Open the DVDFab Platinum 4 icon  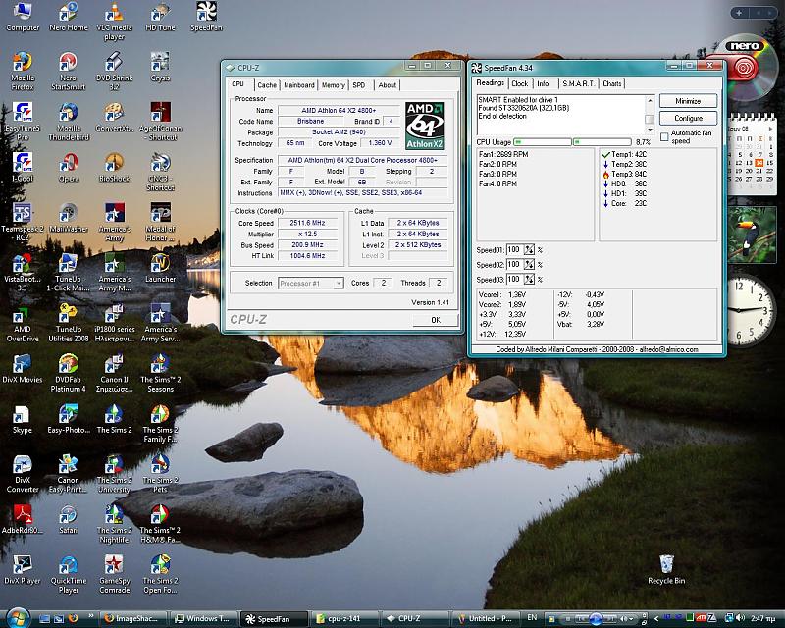point(69,373)
